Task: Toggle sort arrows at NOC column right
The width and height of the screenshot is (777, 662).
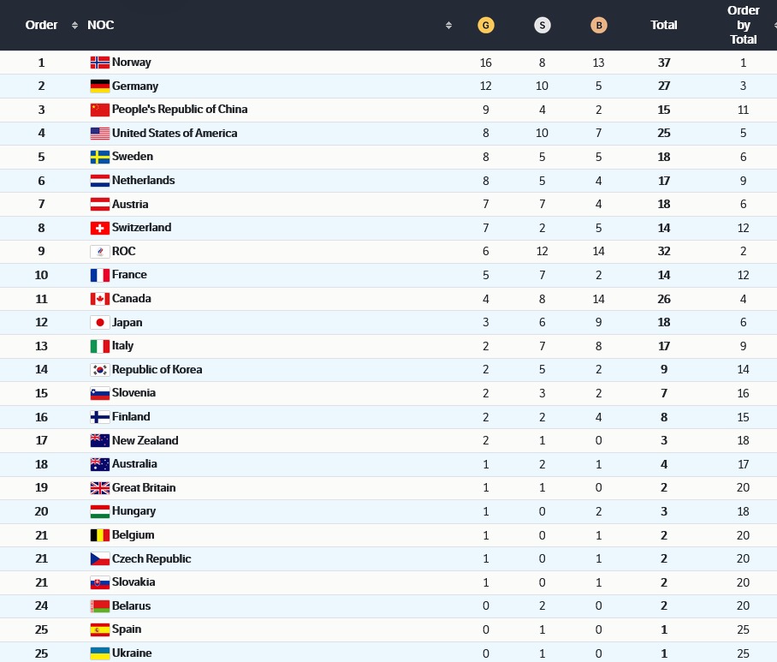Action: coord(448,26)
